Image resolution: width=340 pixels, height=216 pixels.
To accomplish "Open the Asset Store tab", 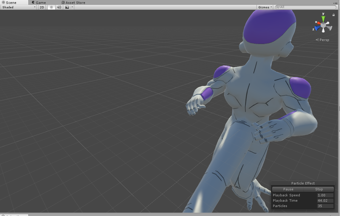I will [73, 3].
